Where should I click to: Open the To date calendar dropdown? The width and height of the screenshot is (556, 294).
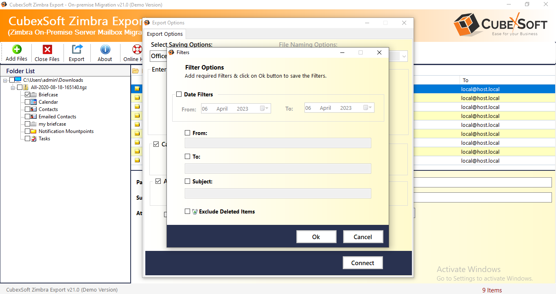pos(368,108)
